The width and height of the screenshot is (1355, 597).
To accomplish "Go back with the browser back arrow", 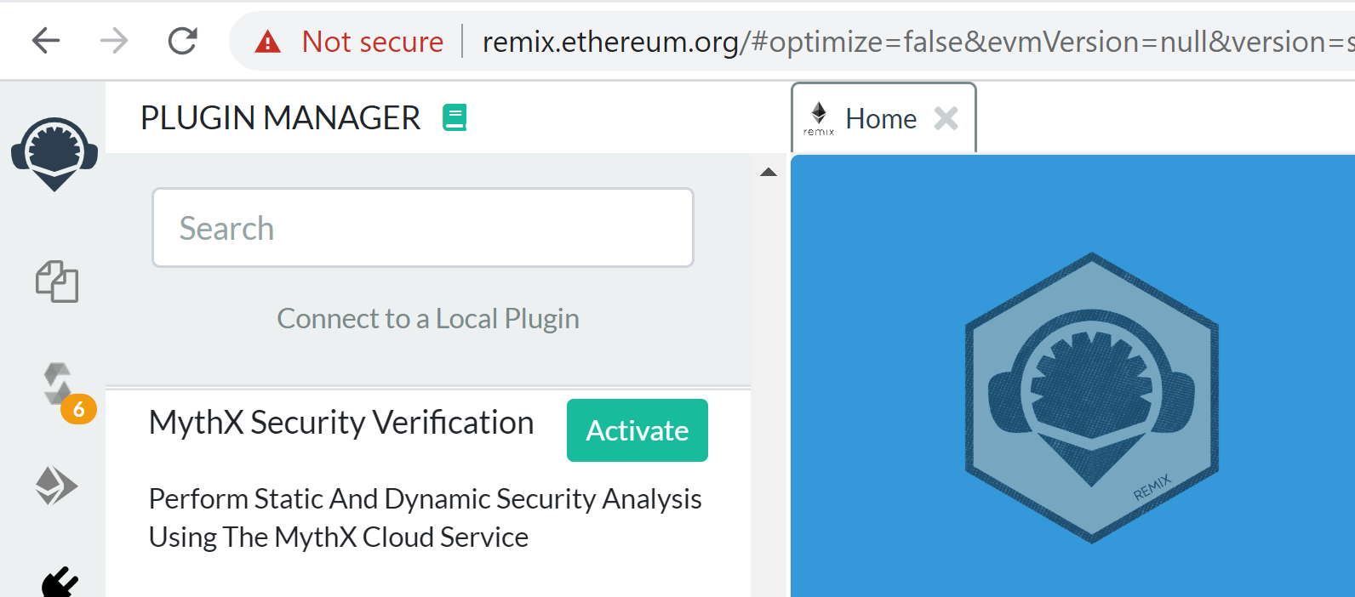I will pyautogui.click(x=46, y=40).
